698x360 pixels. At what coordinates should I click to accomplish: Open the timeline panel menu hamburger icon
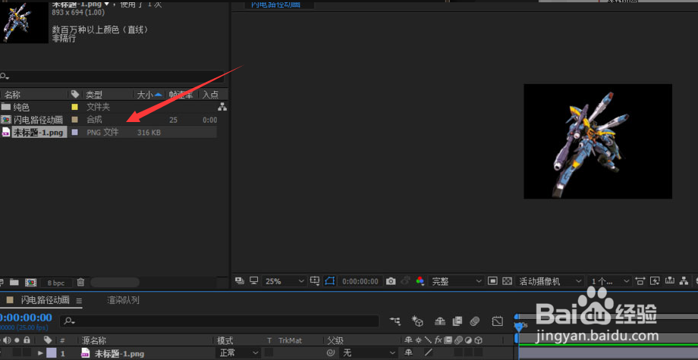point(79,300)
